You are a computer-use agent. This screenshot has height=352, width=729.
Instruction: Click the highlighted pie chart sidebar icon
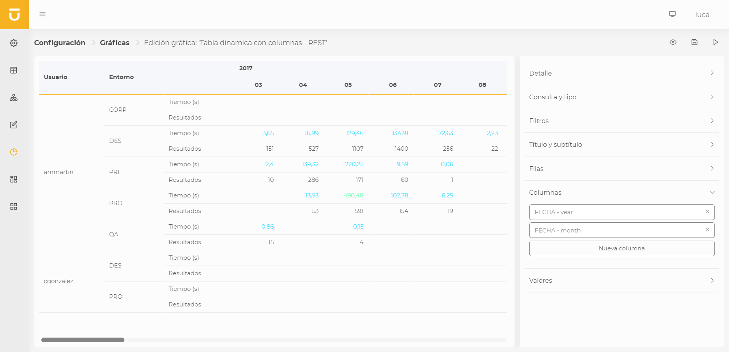(x=14, y=152)
